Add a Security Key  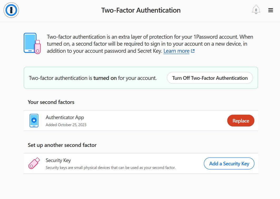[229, 163]
